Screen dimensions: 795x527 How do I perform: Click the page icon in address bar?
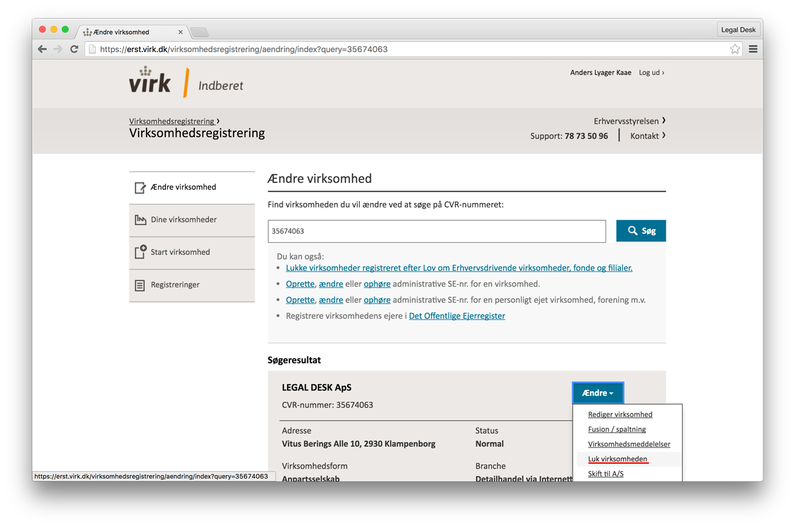coord(92,49)
